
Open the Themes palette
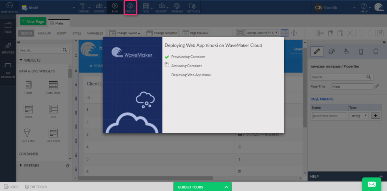point(177,8)
